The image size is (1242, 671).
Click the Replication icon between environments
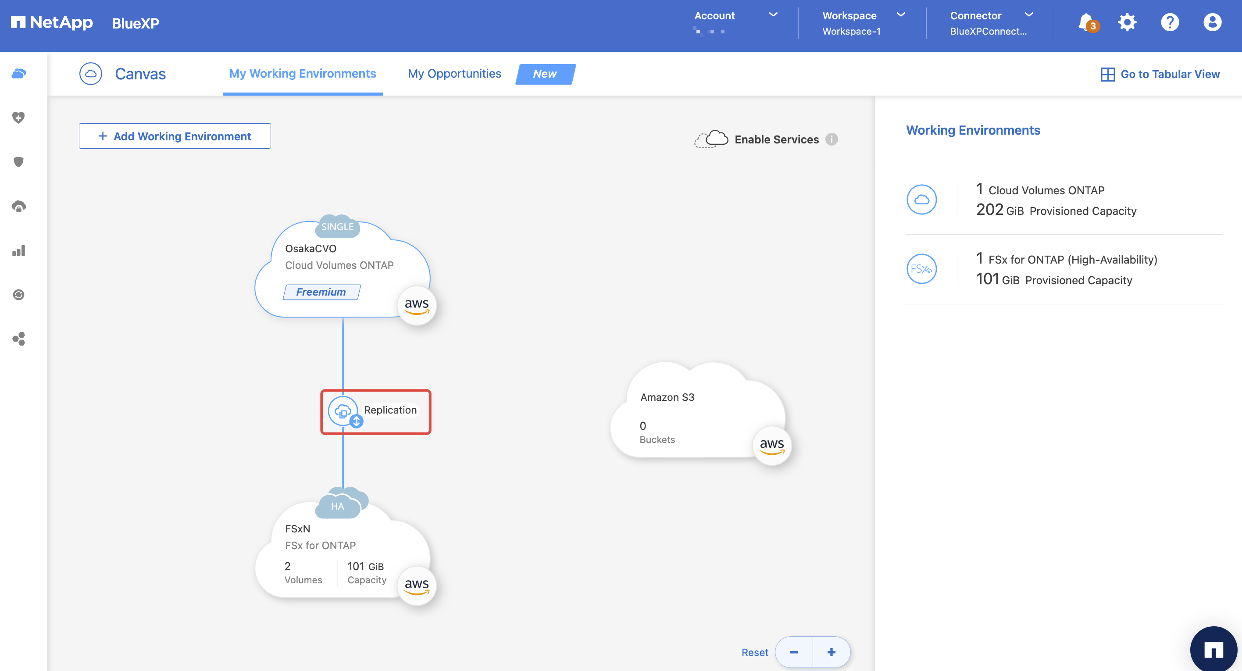coord(343,411)
